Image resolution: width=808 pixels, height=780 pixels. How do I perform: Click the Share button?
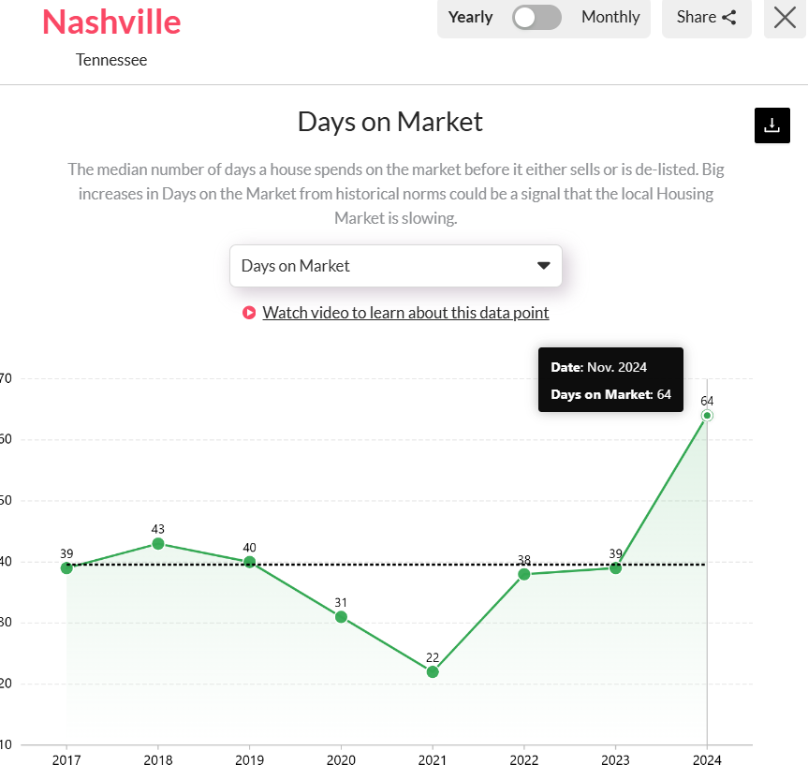706,18
